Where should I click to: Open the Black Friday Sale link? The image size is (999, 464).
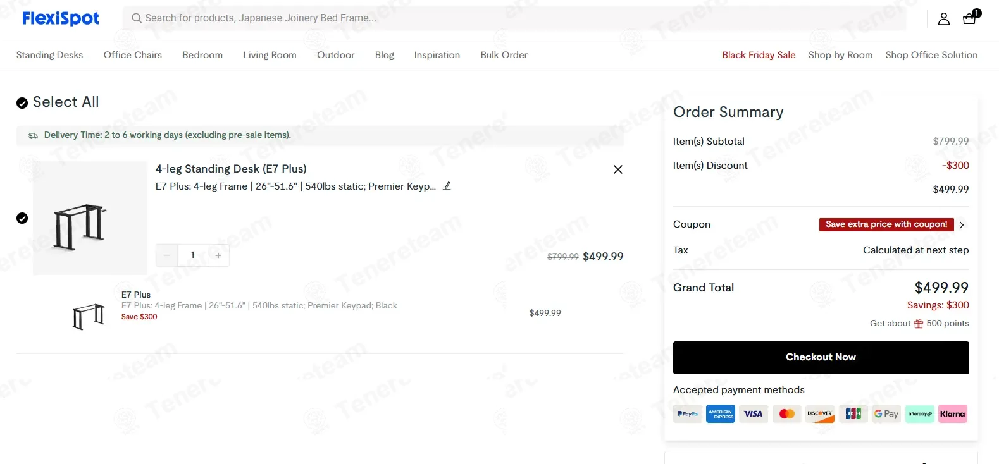[759, 55]
